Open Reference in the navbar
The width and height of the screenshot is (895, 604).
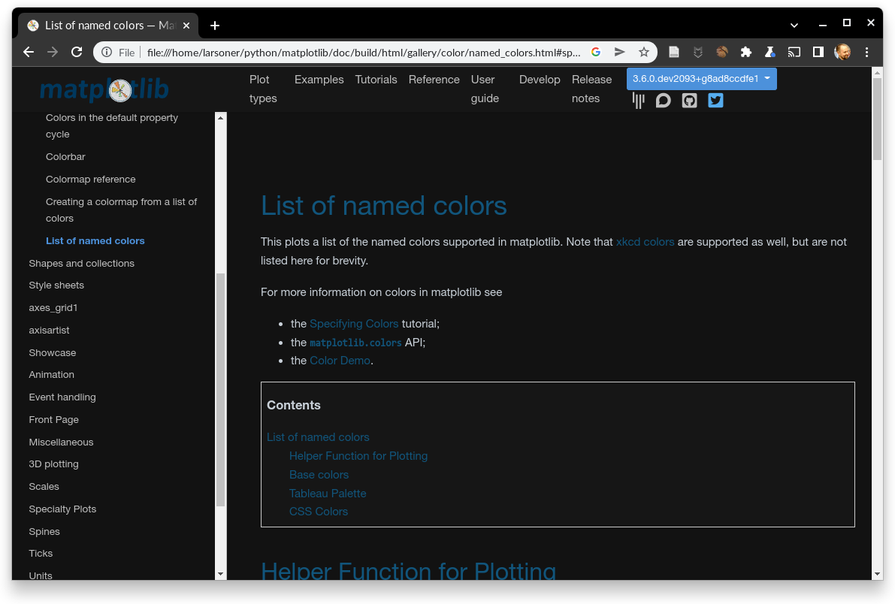[434, 80]
